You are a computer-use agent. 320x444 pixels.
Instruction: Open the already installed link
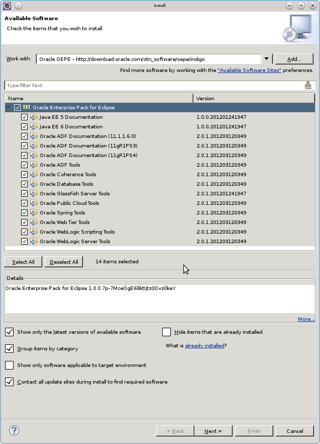(x=204, y=345)
